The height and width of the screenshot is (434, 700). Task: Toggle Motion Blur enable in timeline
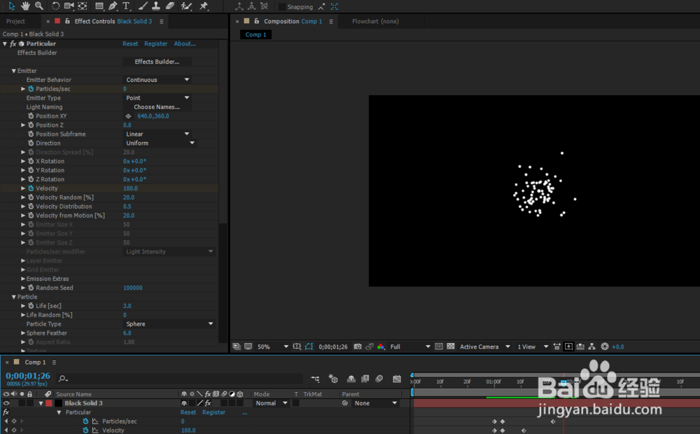click(x=379, y=379)
